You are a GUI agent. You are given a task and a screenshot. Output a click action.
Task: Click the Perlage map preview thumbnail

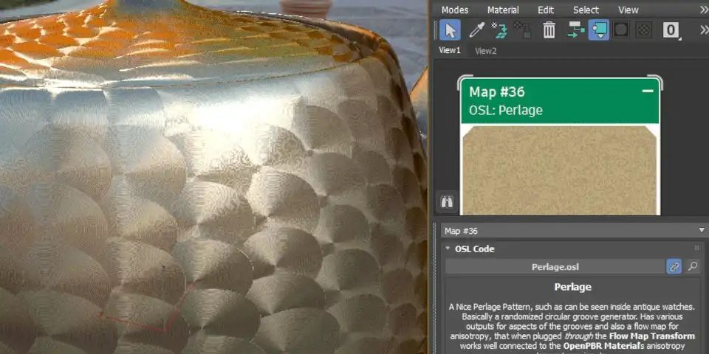click(559, 170)
